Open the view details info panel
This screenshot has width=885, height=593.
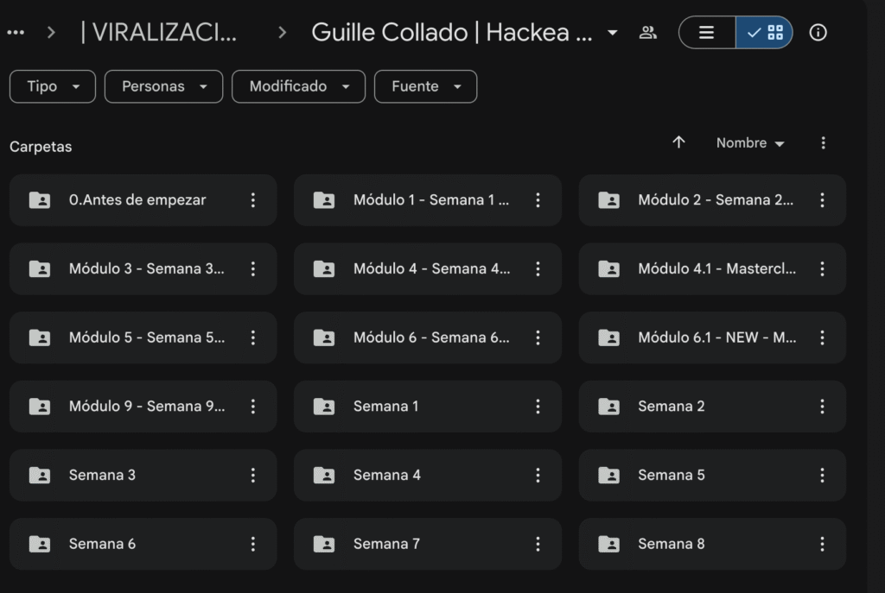pyautogui.click(x=818, y=33)
